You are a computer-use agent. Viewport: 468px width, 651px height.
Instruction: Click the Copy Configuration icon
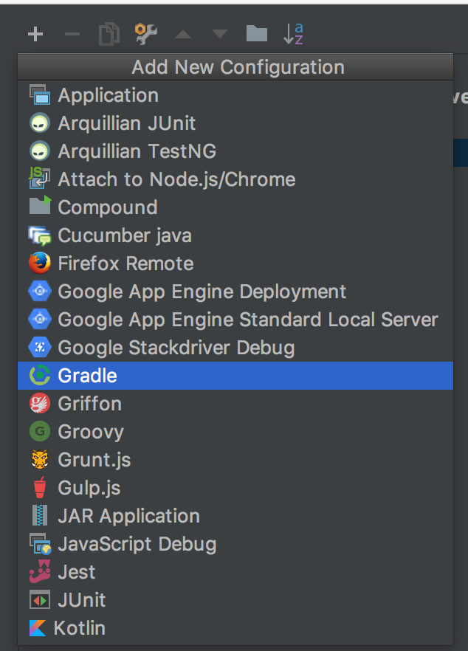pos(109,33)
